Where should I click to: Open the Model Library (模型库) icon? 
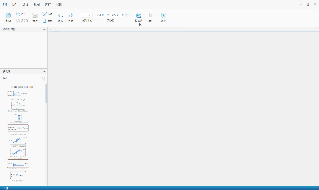[x=139, y=16]
